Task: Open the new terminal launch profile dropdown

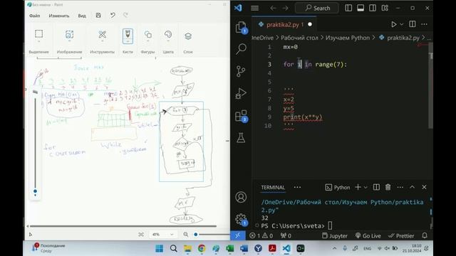Action: tap(366, 188)
